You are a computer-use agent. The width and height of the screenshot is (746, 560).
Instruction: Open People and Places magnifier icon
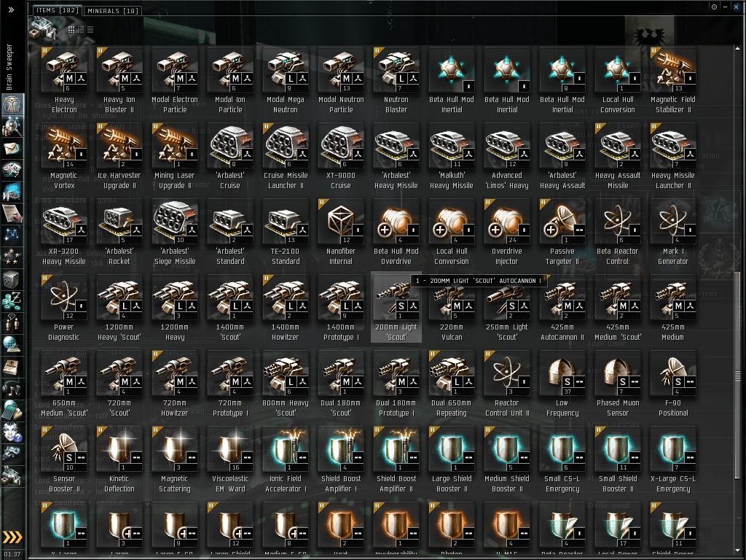pyautogui.click(x=12, y=127)
